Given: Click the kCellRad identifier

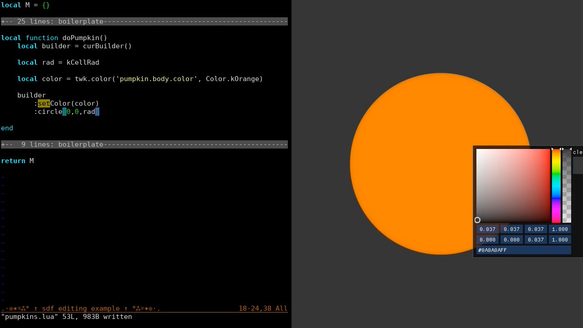Looking at the screenshot, I should 83,62.
